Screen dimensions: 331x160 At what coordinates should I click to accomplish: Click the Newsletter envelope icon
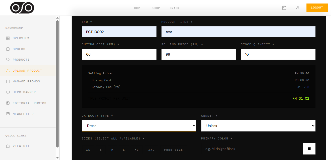point(8,114)
